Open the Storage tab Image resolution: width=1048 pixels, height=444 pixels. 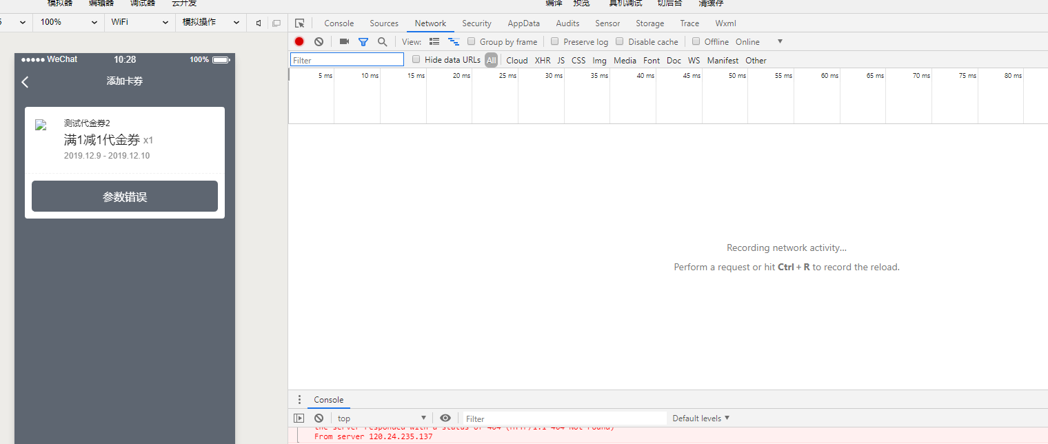[649, 23]
